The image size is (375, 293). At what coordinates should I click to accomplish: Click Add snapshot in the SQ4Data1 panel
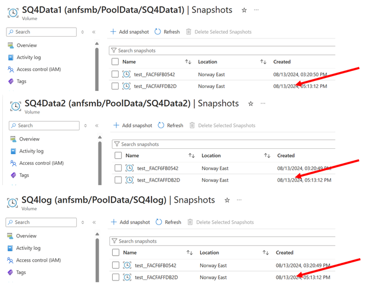click(x=129, y=32)
